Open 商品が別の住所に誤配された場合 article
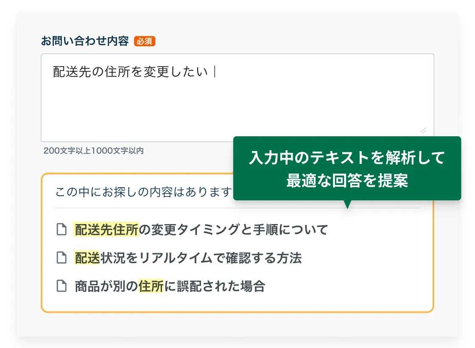 pos(170,286)
